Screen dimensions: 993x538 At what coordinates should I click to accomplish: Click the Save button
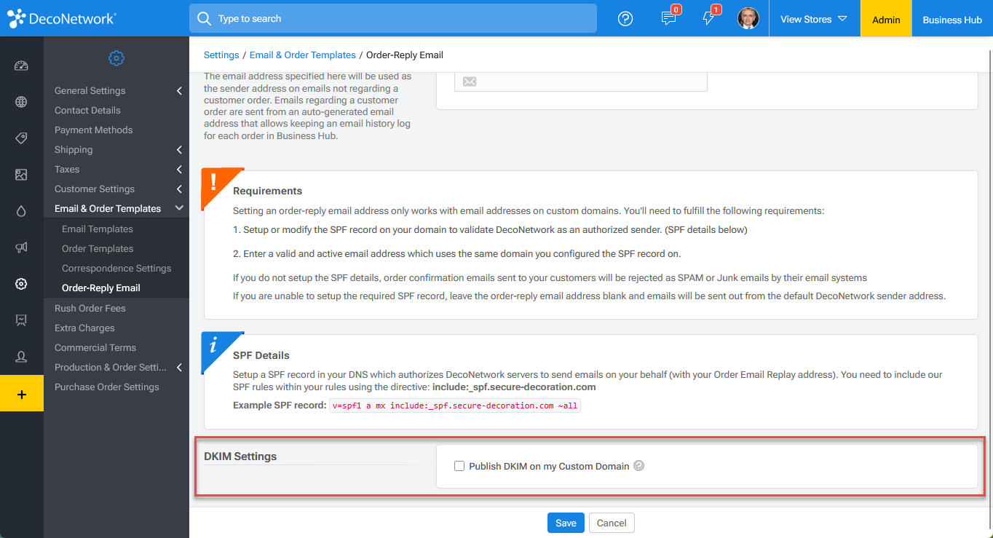click(566, 522)
